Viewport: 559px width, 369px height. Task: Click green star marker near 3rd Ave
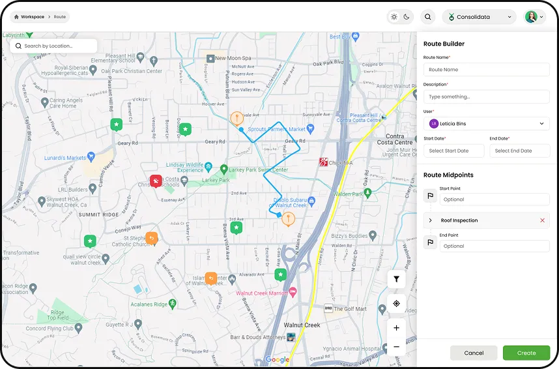click(236, 228)
